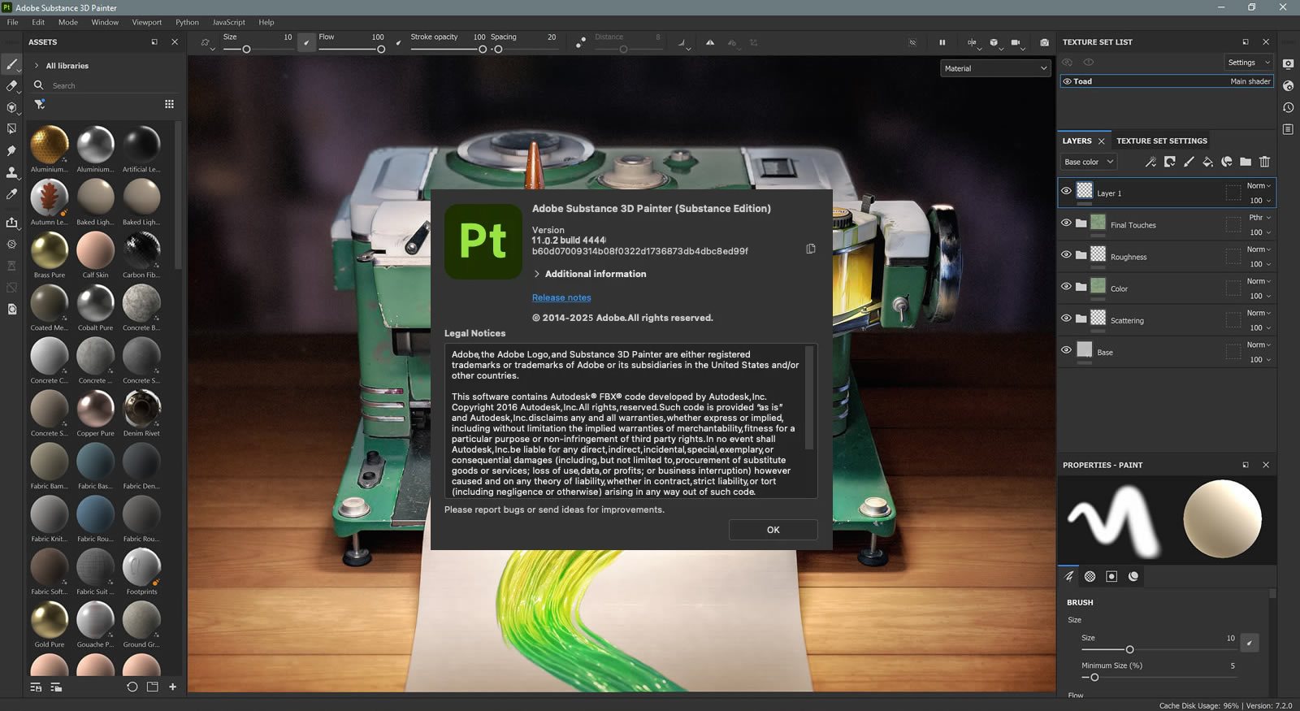Pause viewport rendering
Viewport: 1300px width, 711px height.
[x=942, y=42]
